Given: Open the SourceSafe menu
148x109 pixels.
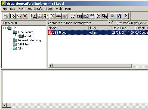Looking at the screenshot, I should coord(35,9).
